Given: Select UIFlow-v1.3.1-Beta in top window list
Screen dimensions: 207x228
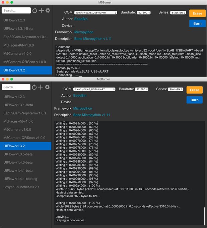Looking at the screenshot, I should click(x=26, y=28).
